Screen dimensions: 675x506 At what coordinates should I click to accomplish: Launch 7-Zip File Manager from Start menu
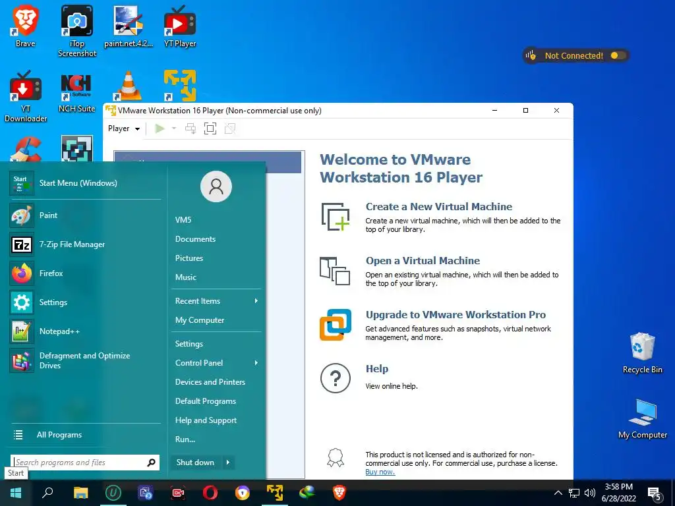[x=85, y=244]
